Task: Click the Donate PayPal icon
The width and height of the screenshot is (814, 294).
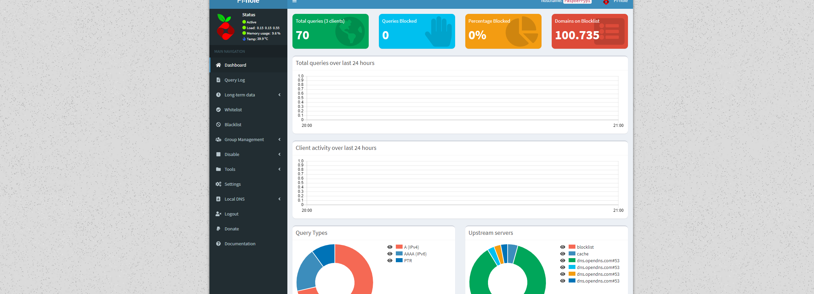Action: click(x=218, y=229)
